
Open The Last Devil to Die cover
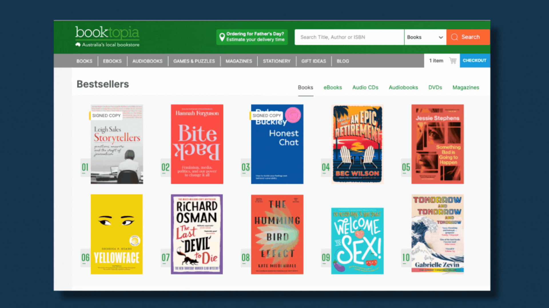[197, 234]
